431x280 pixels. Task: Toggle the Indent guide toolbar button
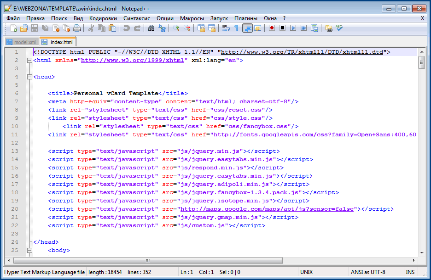coord(248,28)
